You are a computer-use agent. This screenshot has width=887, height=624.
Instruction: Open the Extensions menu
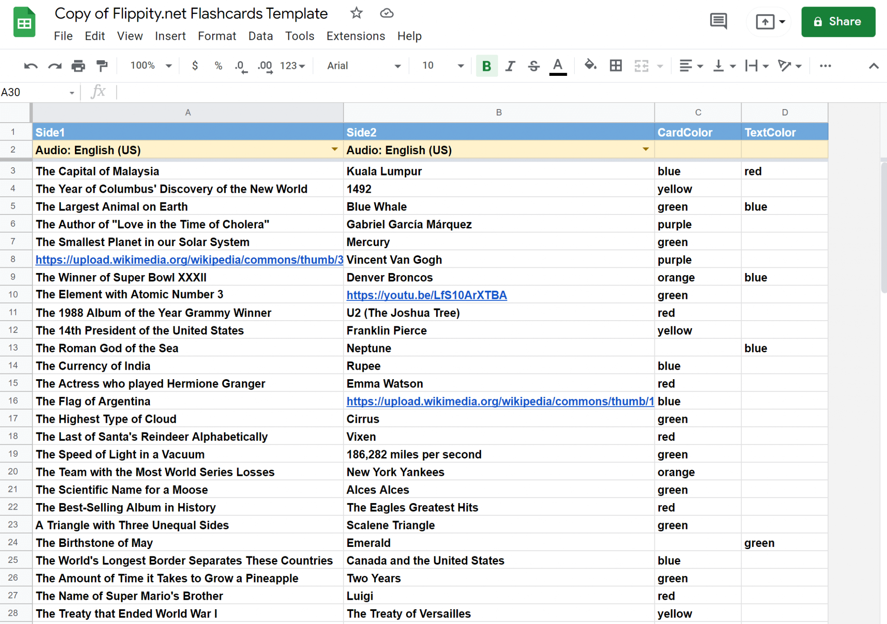(355, 36)
